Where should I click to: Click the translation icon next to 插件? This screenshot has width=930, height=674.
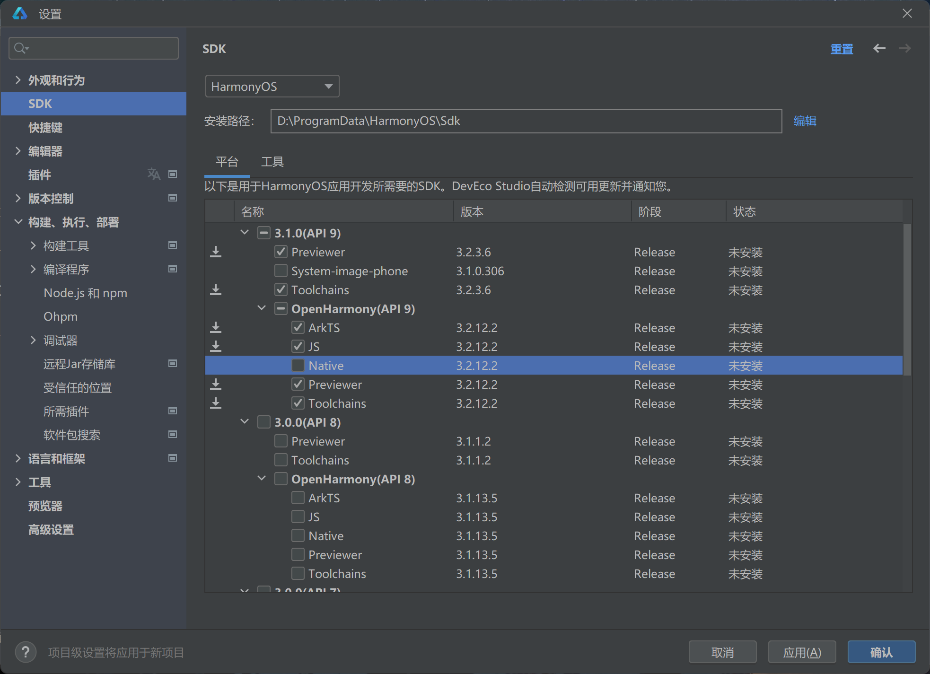pyautogui.click(x=154, y=174)
